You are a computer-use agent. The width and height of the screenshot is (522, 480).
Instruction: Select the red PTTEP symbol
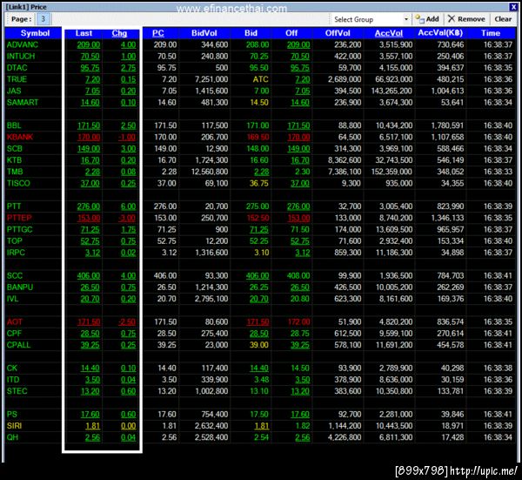click(x=19, y=218)
